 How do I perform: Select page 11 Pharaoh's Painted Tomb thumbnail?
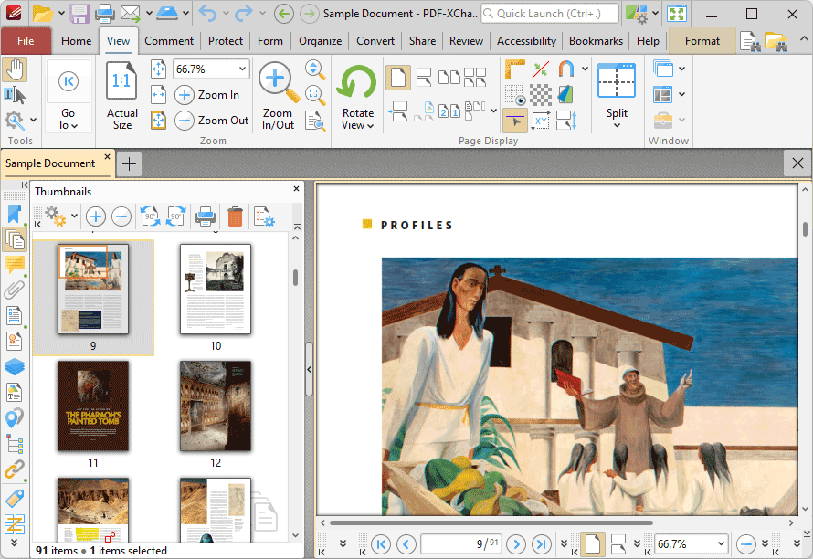click(x=93, y=406)
